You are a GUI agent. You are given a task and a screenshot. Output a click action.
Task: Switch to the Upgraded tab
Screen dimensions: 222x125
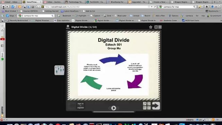(x=138, y=2)
